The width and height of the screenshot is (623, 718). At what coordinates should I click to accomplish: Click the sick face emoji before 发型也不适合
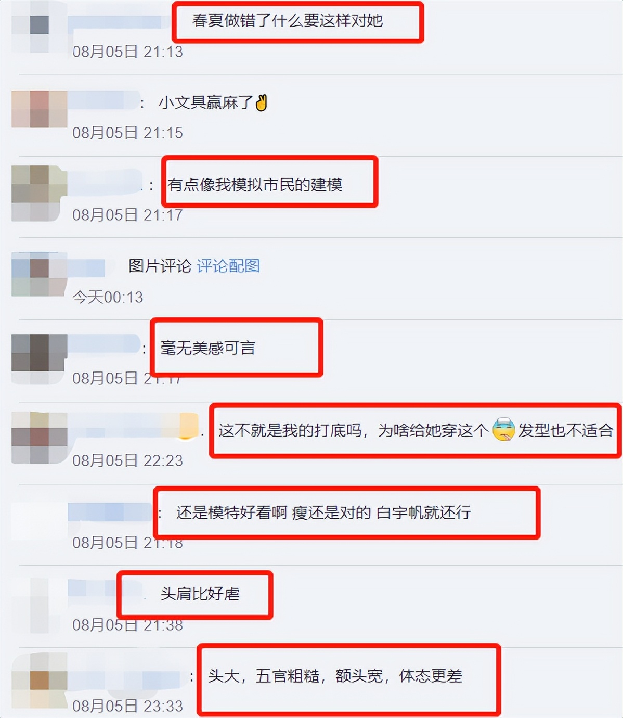tap(503, 430)
